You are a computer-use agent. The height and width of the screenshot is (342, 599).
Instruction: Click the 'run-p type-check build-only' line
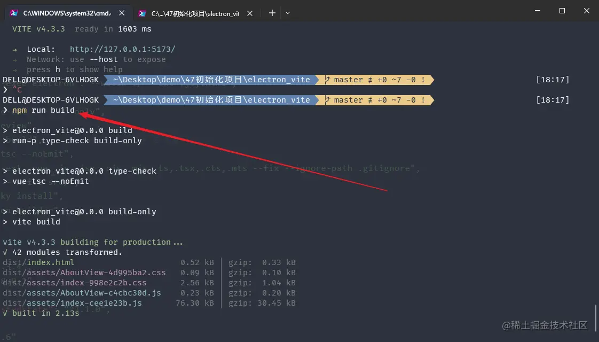77,141
